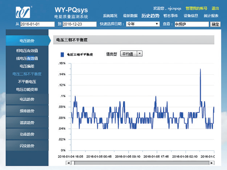Click the 从 start date field 2016-01-01
Viewport: 227px width, 170px height.
point(38,24)
